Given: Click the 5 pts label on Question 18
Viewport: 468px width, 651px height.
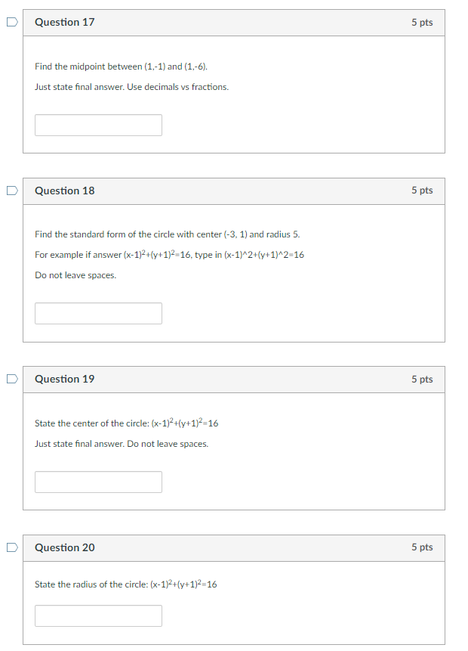Looking at the screenshot, I should click(423, 191).
